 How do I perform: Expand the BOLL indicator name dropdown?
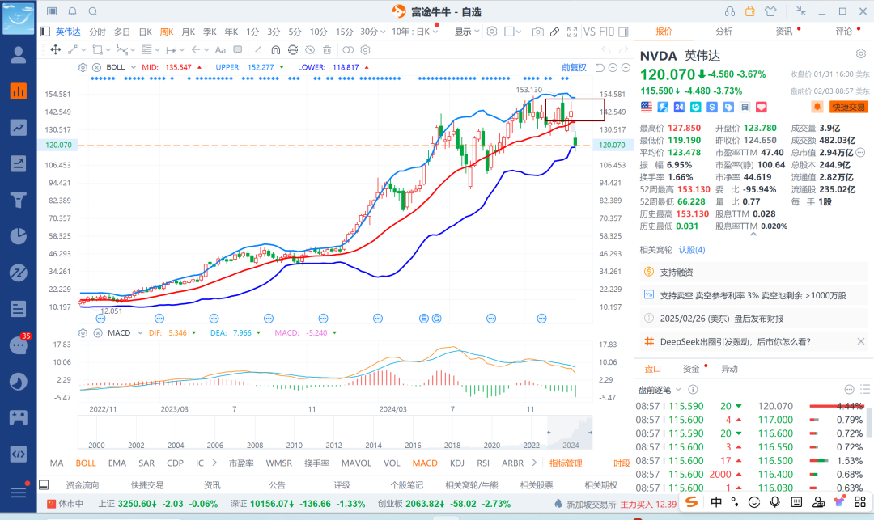[x=134, y=67]
